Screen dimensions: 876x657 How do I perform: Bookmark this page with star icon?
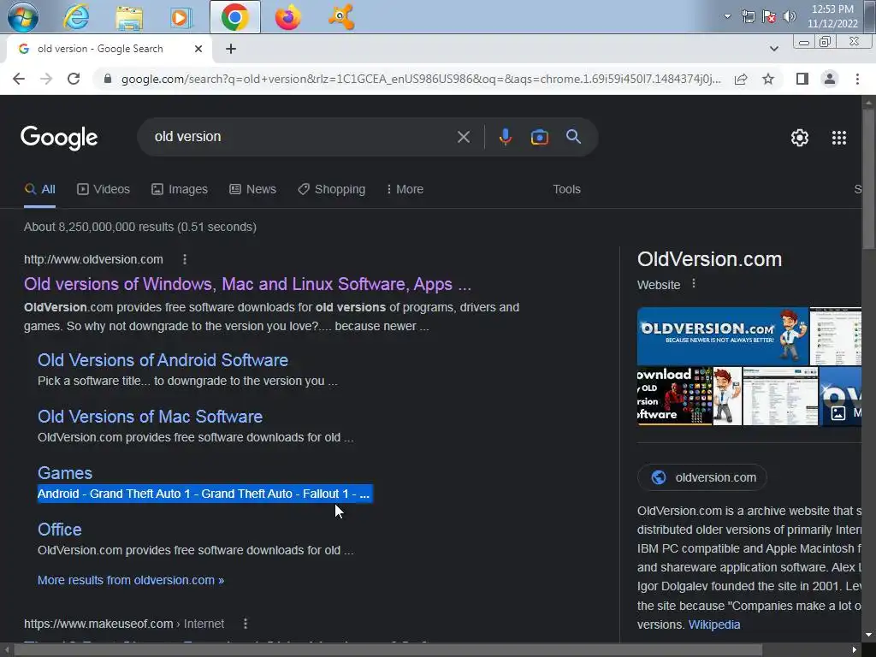(x=768, y=79)
